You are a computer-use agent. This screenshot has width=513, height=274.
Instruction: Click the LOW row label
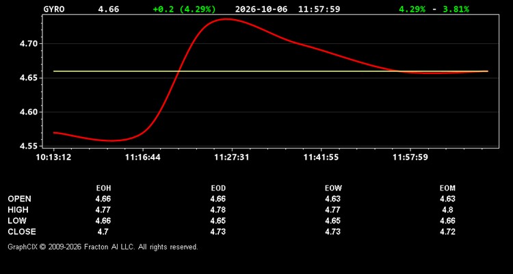17,221
